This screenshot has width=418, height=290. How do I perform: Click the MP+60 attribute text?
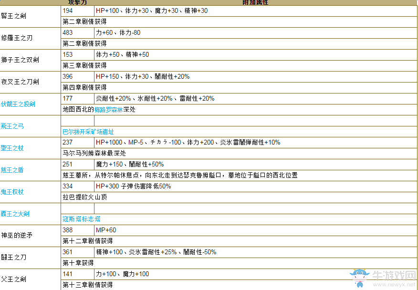pos(106,230)
